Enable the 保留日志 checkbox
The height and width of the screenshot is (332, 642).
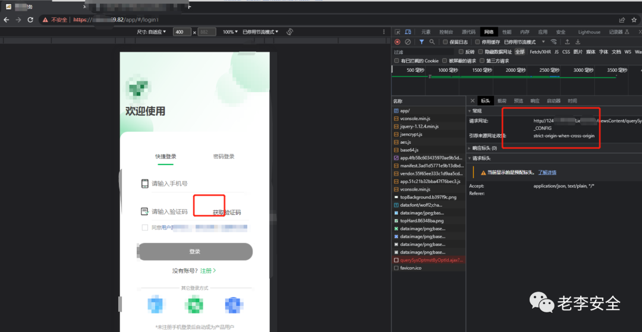pyautogui.click(x=445, y=42)
